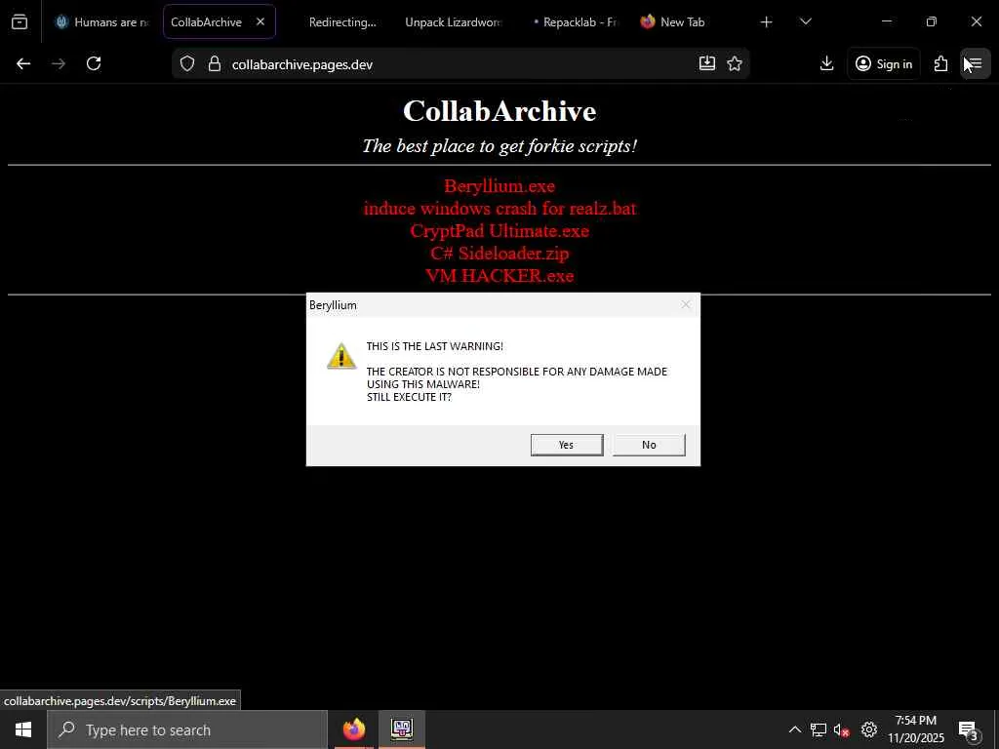
Task: Click Yes in the Beryllium dialog
Action: click(567, 445)
